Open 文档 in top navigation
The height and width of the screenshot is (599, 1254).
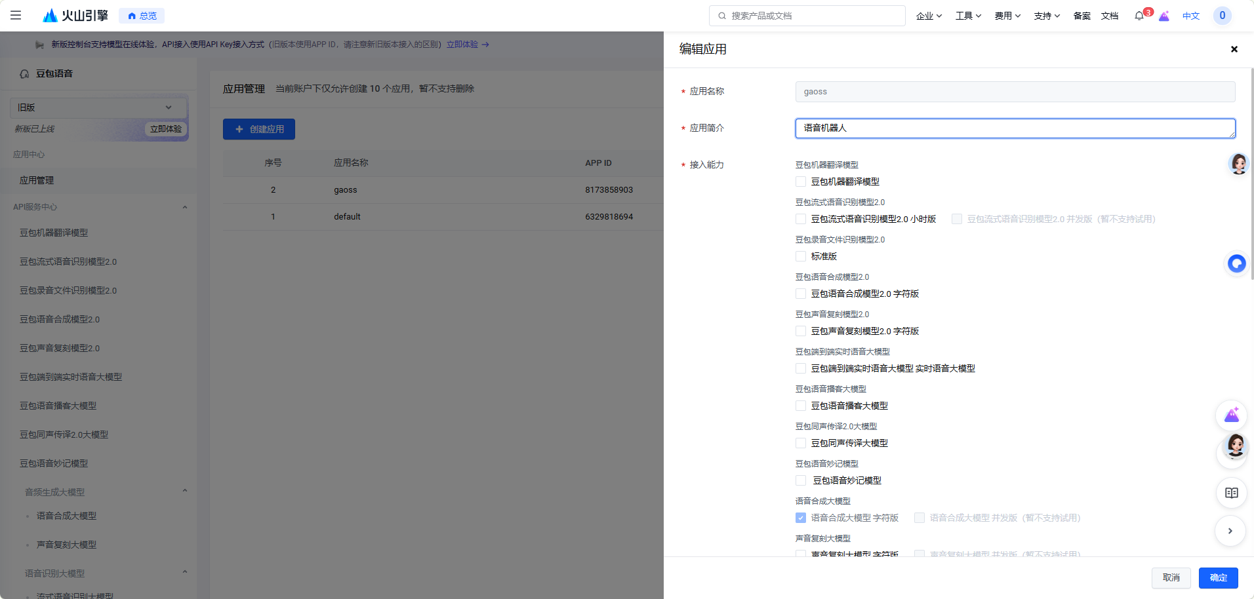[1110, 16]
